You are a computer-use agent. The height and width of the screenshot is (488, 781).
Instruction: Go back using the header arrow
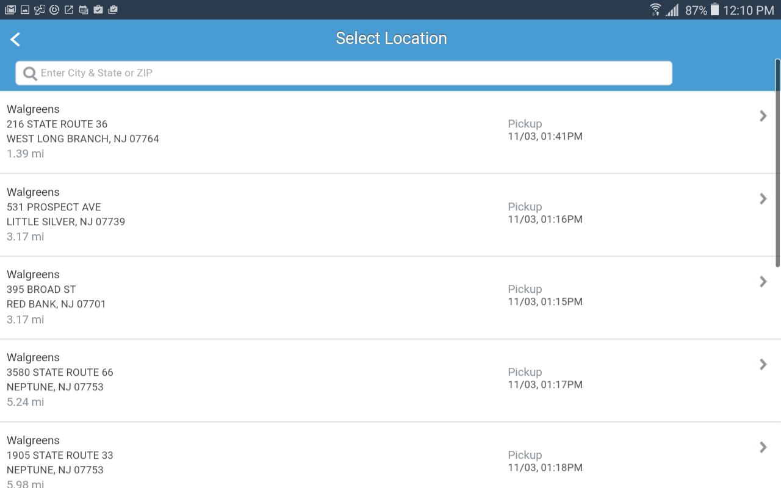click(x=15, y=40)
